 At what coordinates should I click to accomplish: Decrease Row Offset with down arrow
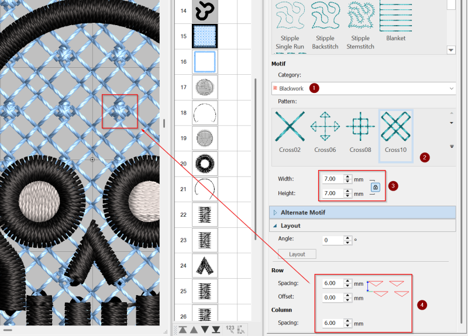click(347, 300)
